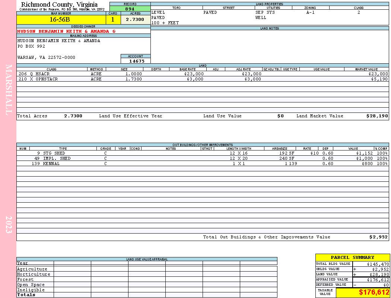Click outbuilding value $800
The image size is (391, 298).
pyautogui.click(x=367, y=164)
